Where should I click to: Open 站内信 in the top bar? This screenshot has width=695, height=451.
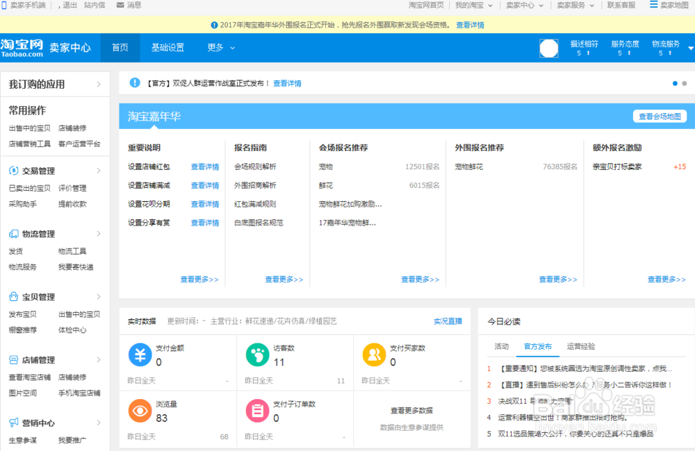click(x=95, y=6)
